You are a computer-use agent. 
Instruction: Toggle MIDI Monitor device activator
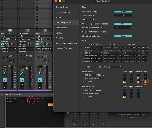7,95
